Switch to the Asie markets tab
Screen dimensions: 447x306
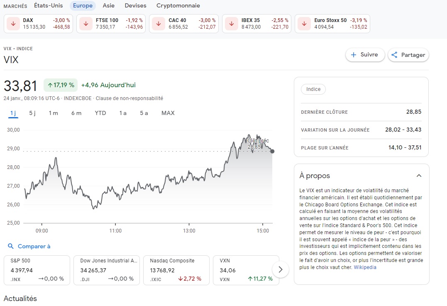tap(108, 6)
